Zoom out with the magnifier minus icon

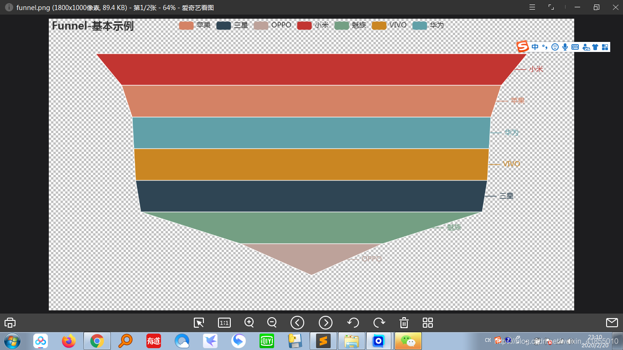pos(272,323)
